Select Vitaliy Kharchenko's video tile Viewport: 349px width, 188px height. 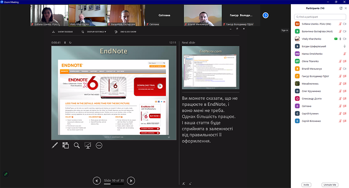pyautogui.click(x=88, y=16)
